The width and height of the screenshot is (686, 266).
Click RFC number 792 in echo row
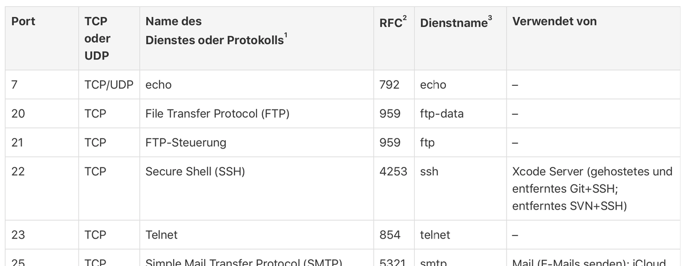pyautogui.click(x=390, y=85)
